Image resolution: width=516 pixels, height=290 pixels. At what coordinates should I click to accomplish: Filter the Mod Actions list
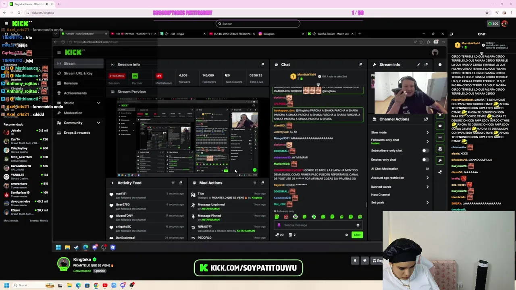coord(254,183)
